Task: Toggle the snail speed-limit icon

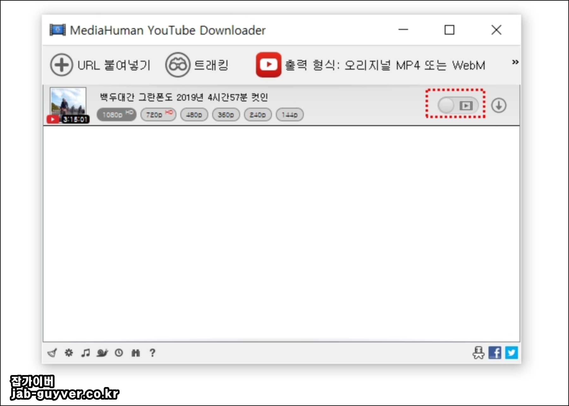Action: pos(102,353)
